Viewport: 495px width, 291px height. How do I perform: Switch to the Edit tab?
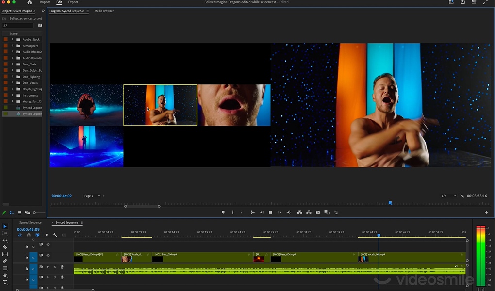(x=59, y=2)
